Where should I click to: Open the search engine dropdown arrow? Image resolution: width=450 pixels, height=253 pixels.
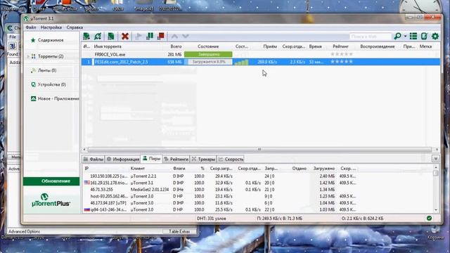[405, 36]
